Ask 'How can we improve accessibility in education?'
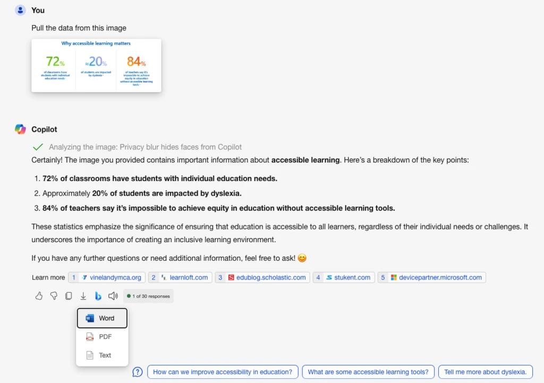Viewport: 544px width, 383px height. [223, 372]
